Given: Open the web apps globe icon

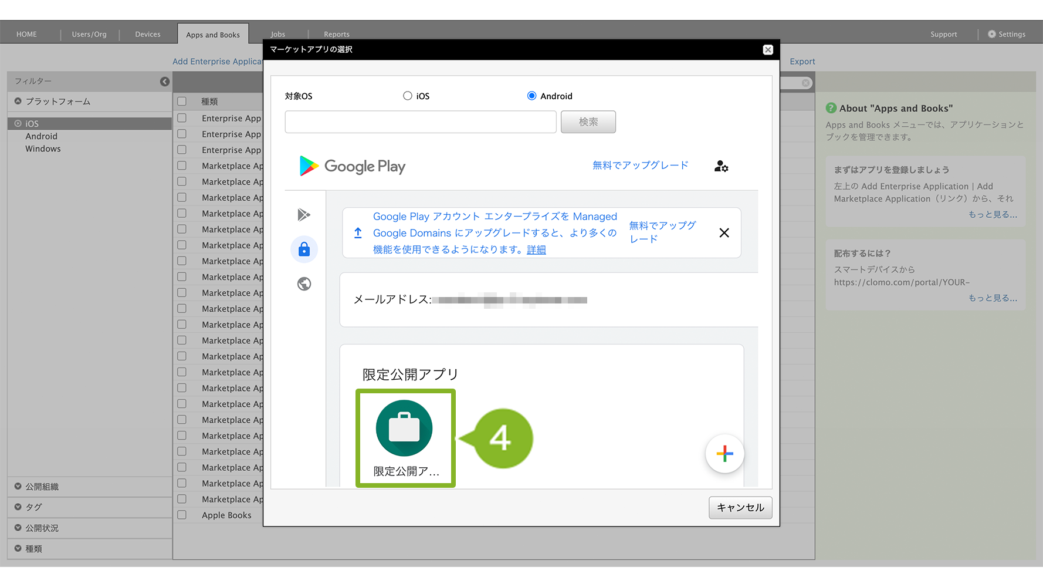Looking at the screenshot, I should [x=304, y=284].
